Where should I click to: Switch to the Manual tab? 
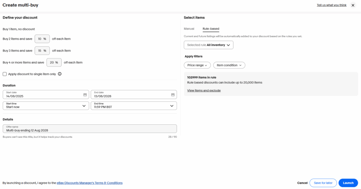[x=189, y=29]
